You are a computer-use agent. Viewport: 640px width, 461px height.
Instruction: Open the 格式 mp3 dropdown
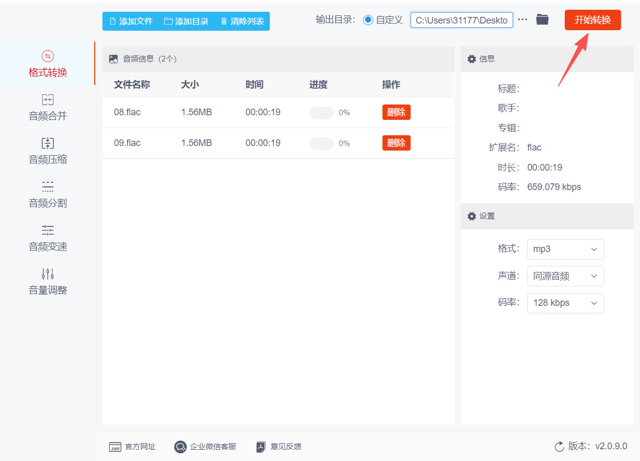tap(565, 249)
